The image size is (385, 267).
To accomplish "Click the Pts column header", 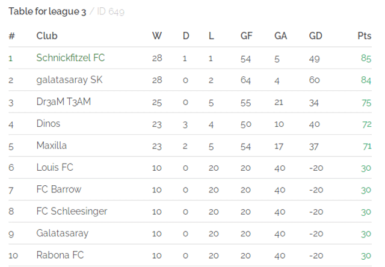I will (365, 36).
